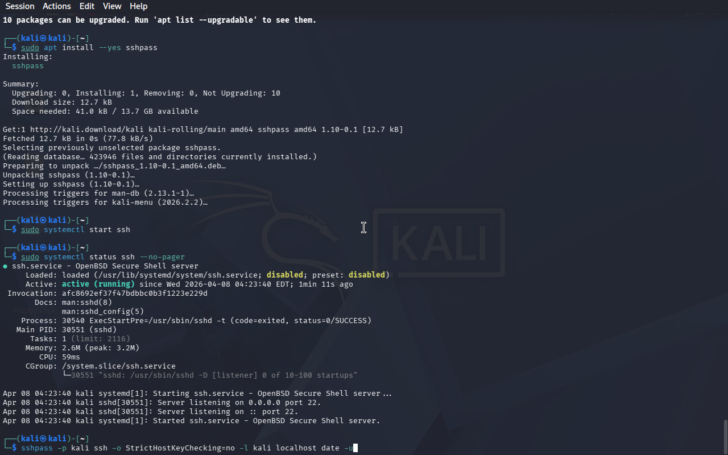This screenshot has width=728, height=455.
Task: Click the Main PID value 30551
Action: (73, 330)
